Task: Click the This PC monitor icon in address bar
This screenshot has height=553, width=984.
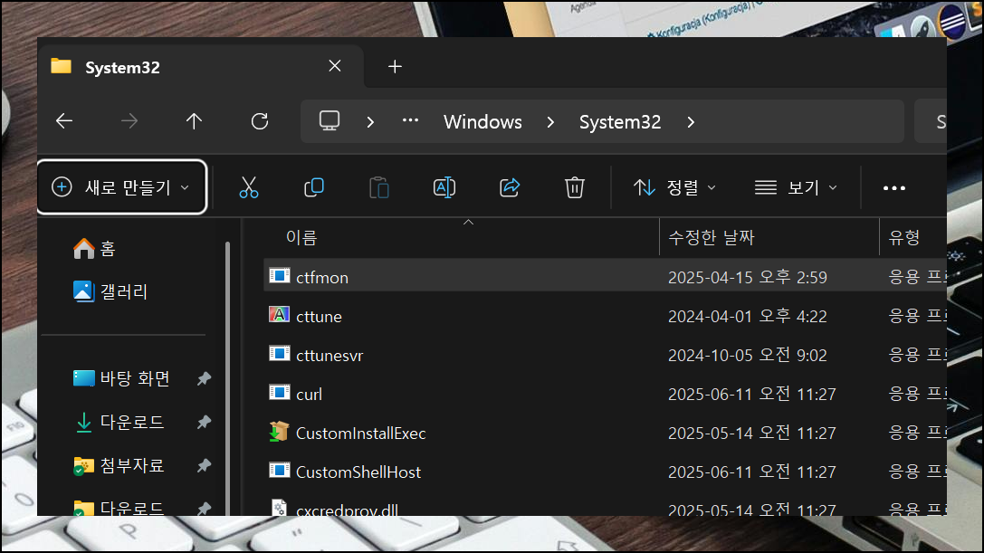Action: 330,120
